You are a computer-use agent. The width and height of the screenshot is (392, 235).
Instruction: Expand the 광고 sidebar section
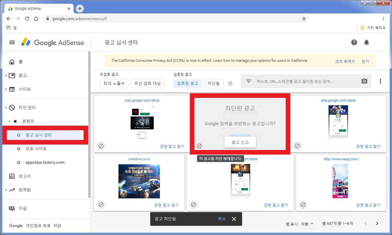point(6,76)
